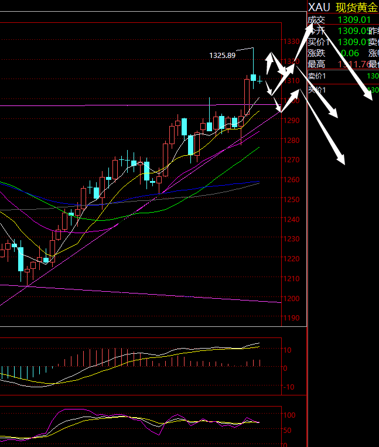Click the 1250 price axis label

(291, 199)
